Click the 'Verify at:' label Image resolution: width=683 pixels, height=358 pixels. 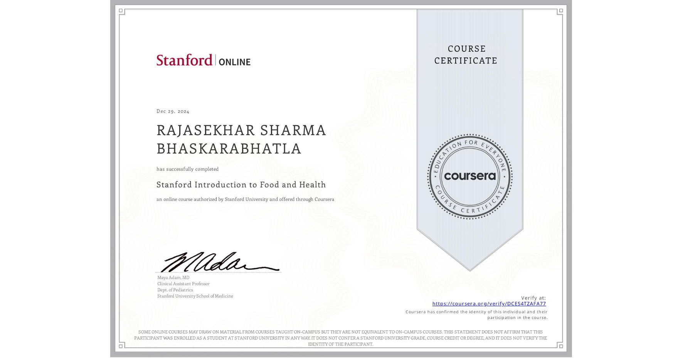tap(533, 298)
